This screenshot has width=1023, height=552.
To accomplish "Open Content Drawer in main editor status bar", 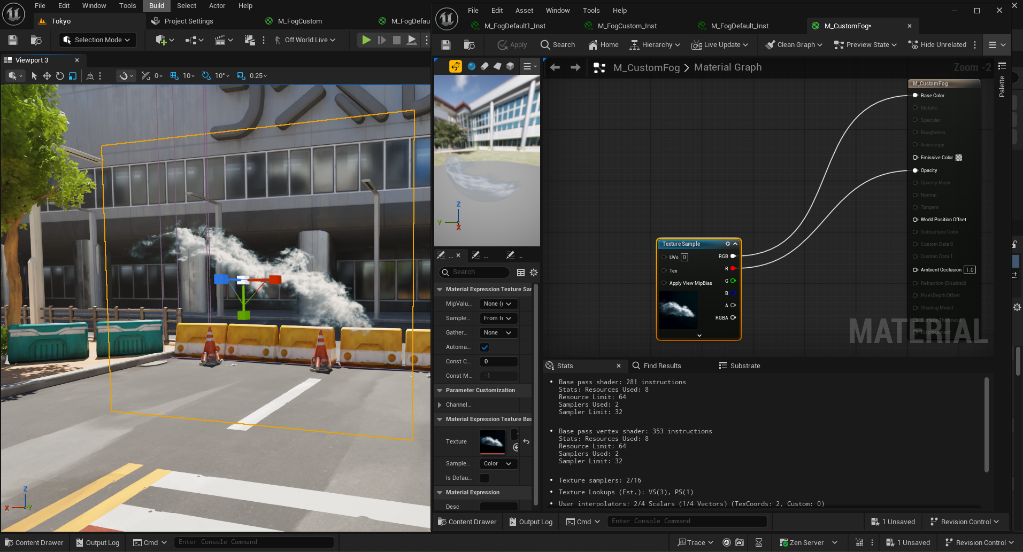I will pyautogui.click(x=34, y=543).
